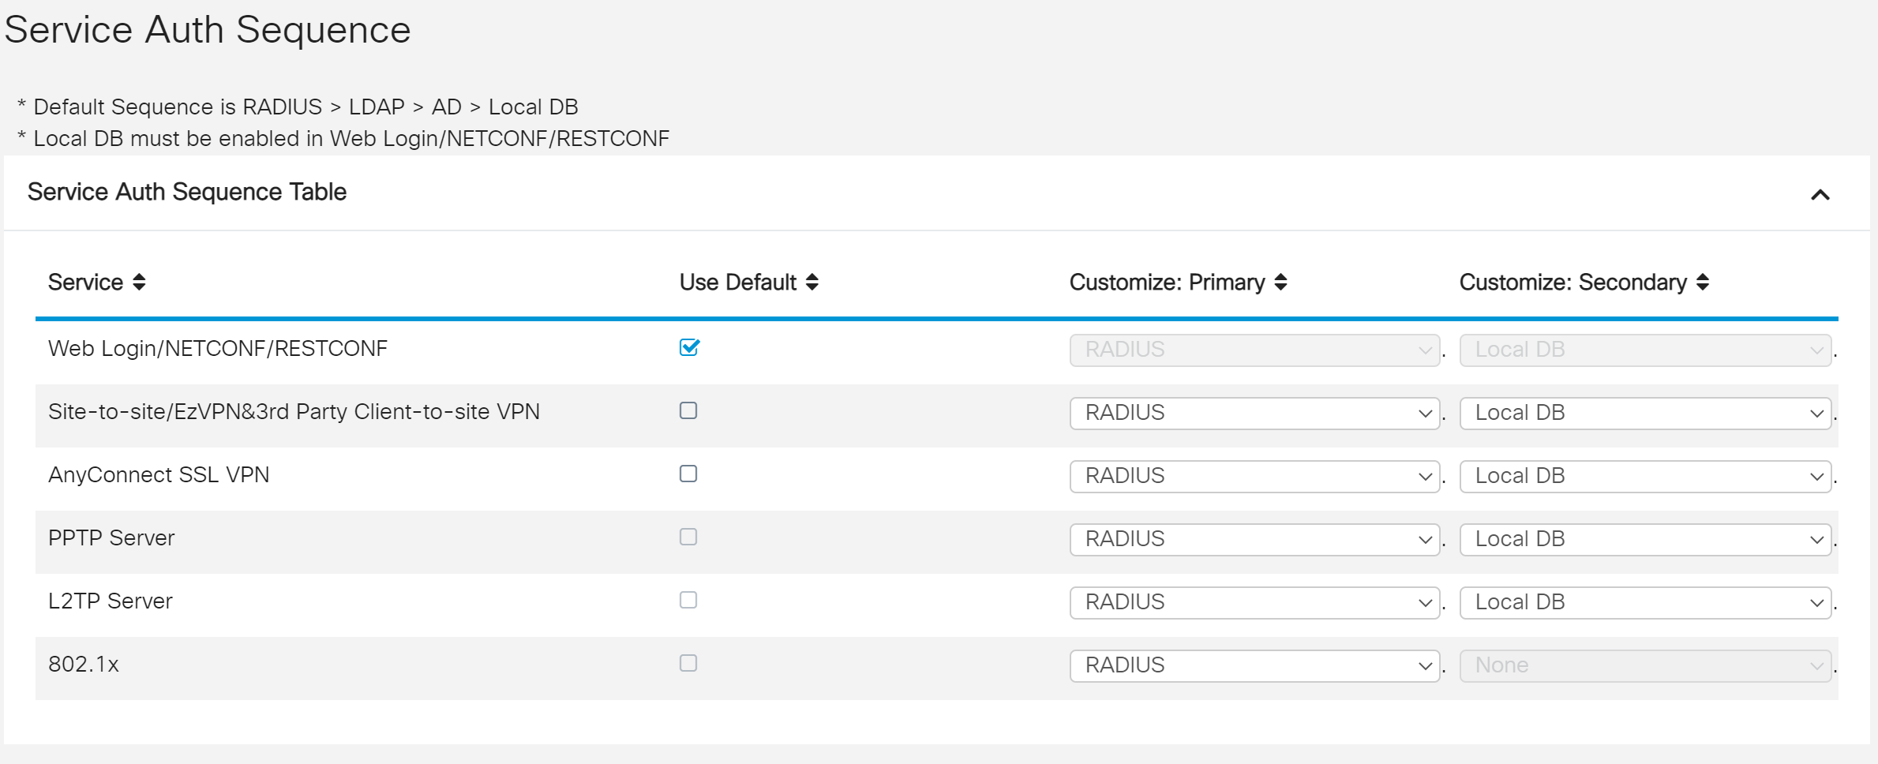Collapse the Service Auth Sequence Table panel
The height and width of the screenshot is (764, 1878).
1820,195
